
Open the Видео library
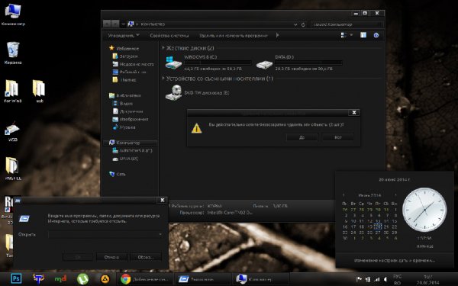point(126,103)
